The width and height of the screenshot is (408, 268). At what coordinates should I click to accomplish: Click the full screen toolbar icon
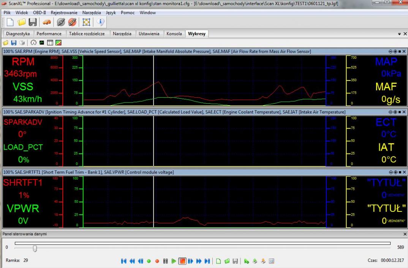[x=86, y=23]
